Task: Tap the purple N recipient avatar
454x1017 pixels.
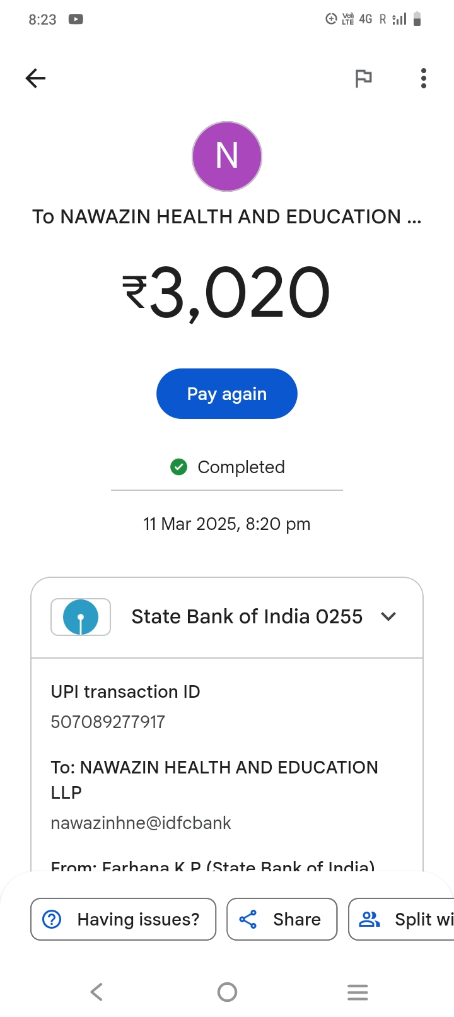Action: point(227,156)
